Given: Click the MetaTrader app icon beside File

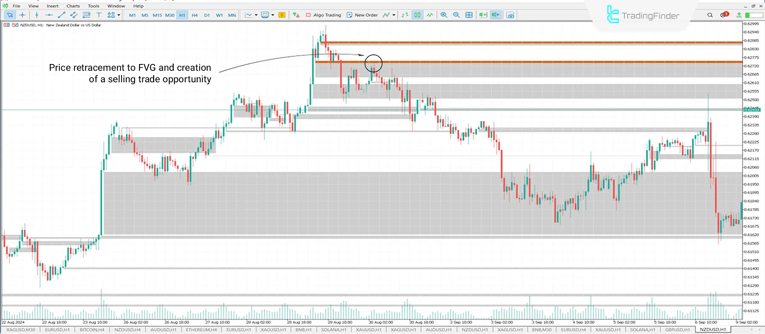Looking at the screenshot, I should (x=5, y=6).
